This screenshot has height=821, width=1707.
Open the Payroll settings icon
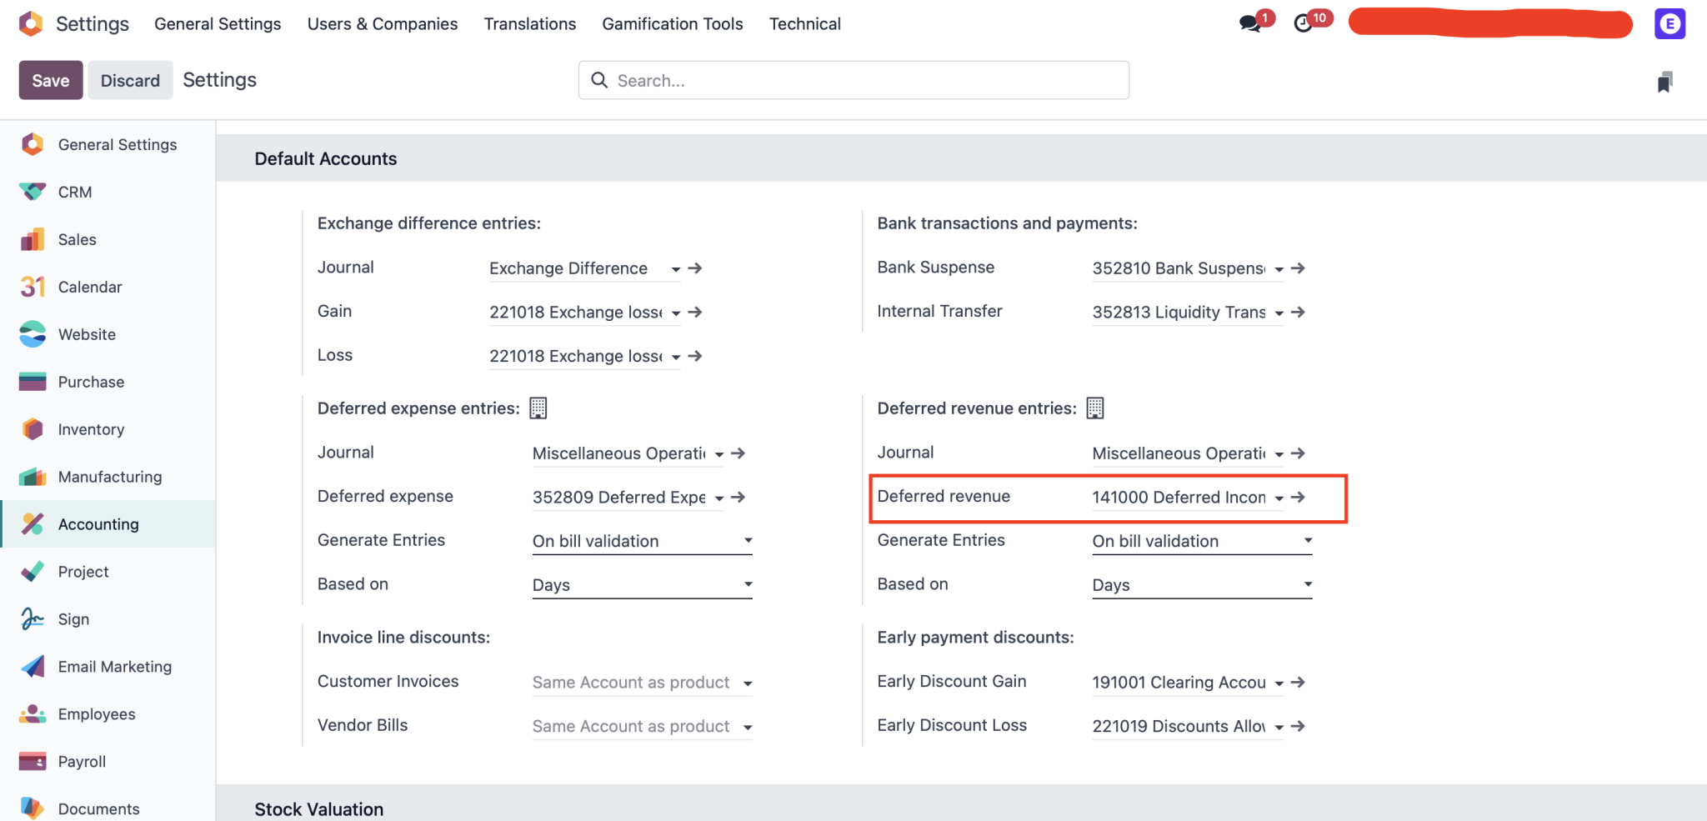point(32,761)
